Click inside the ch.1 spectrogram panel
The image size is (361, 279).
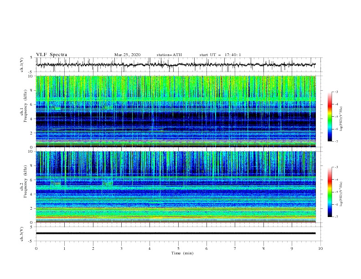click(x=175, y=111)
